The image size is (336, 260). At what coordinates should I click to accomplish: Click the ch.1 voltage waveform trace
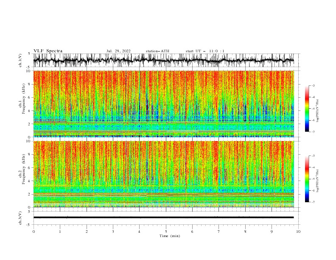click(x=163, y=60)
